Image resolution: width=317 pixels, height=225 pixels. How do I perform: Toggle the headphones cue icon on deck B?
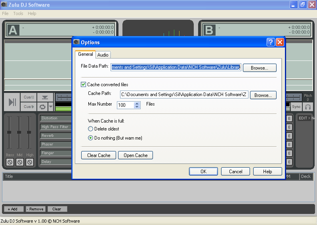(308, 107)
